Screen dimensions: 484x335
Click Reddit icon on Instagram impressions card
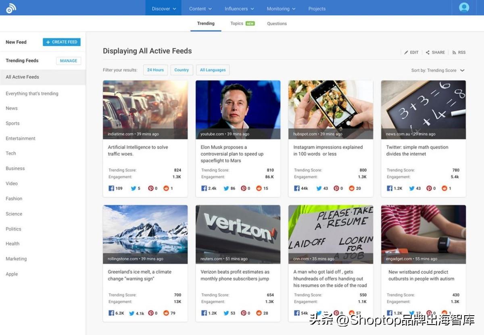click(x=352, y=188)
